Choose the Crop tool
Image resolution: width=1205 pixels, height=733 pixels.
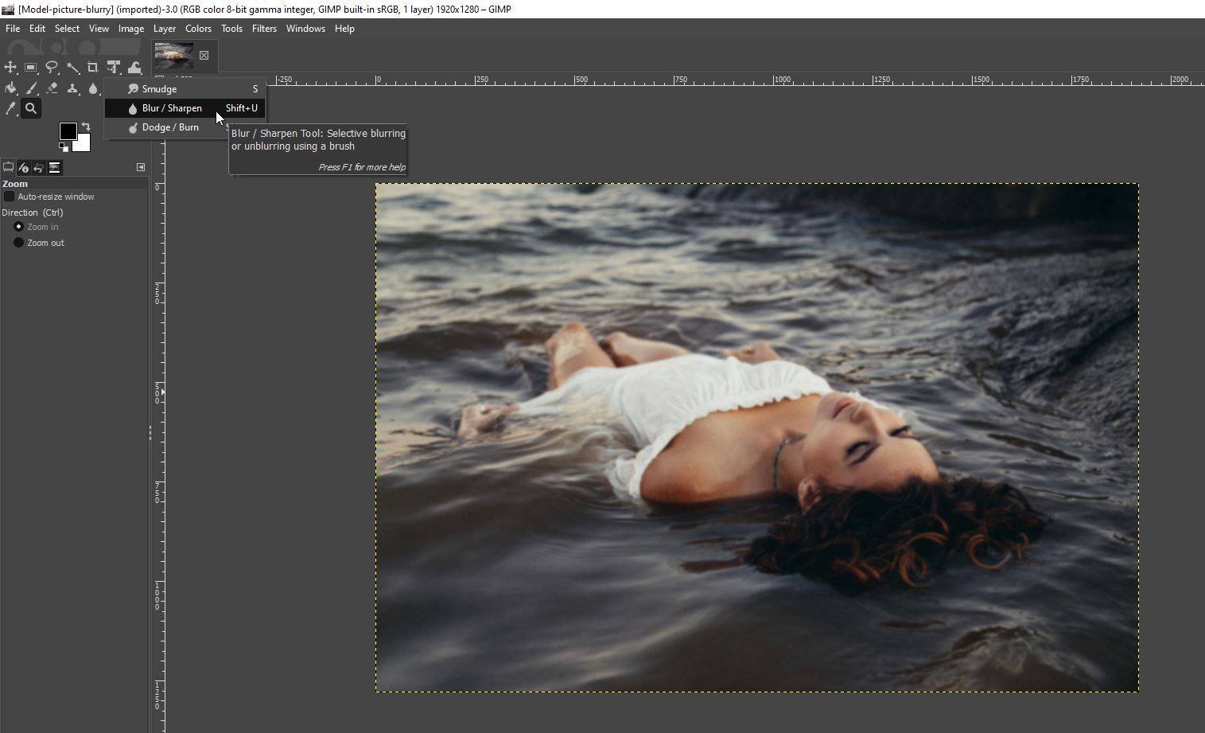pyautogui.click(x=93, y=68)
